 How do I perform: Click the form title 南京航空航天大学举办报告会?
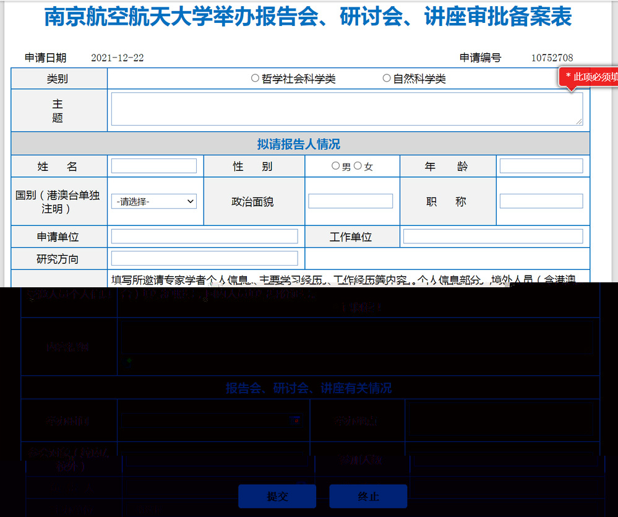pyautogui.click(x=308, y=17)
